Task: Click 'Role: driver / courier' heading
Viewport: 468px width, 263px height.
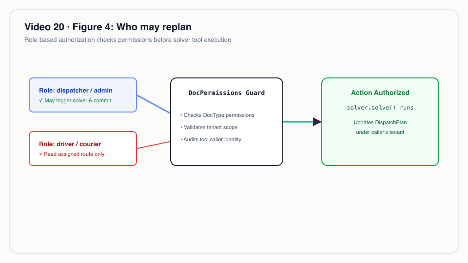Action: [x=70, y=144]
